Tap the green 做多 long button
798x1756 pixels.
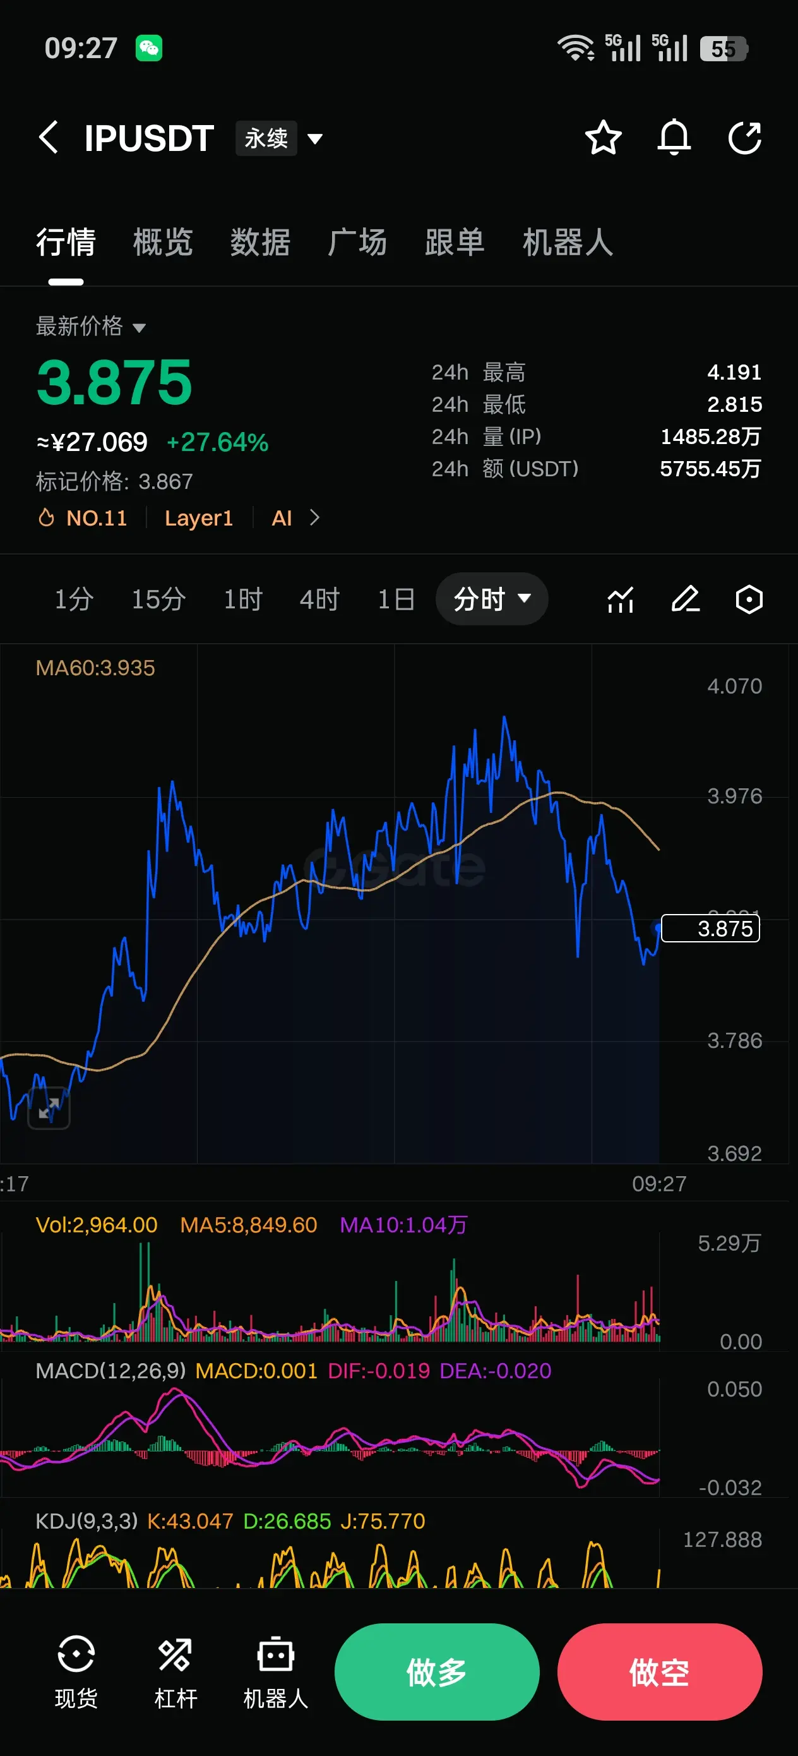pos(437,1671)
